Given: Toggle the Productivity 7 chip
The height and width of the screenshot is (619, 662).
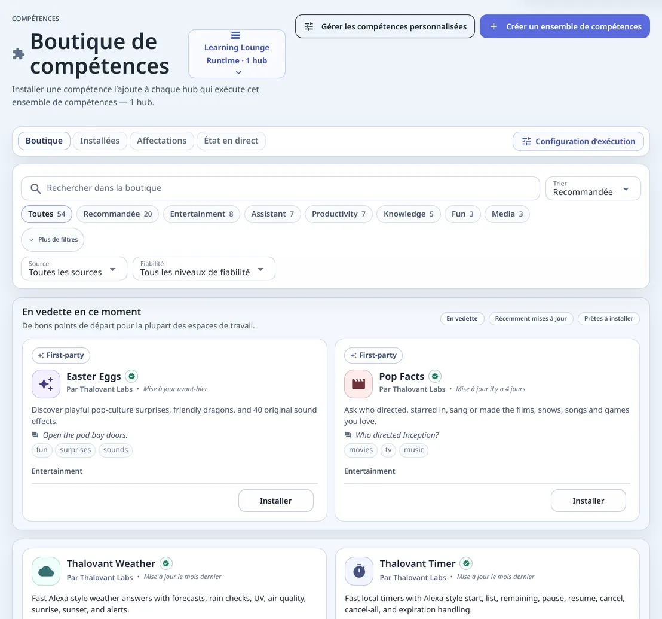Looking at the screenshot, I should pyautogui.click(x=339, y=214).
